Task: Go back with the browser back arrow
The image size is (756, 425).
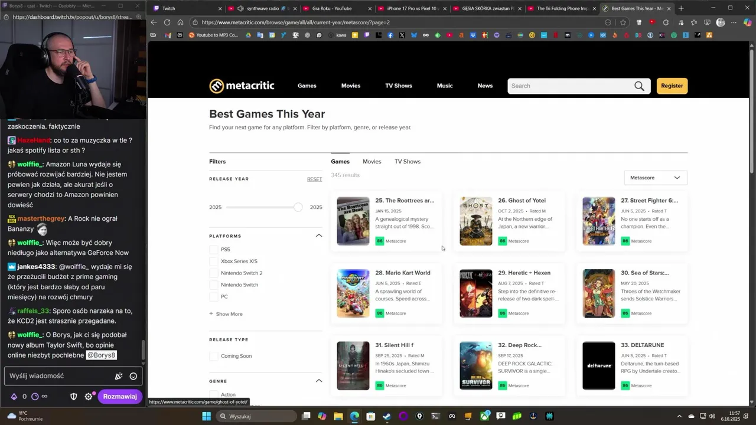Action: tap(154, 22)
